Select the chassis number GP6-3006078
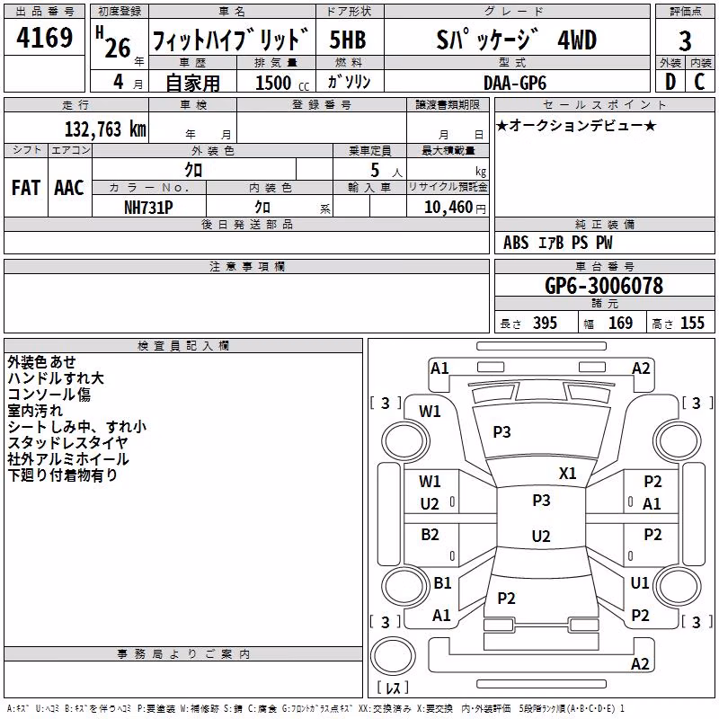This screenshot has height=719, width=719. [x=604, y=286]
